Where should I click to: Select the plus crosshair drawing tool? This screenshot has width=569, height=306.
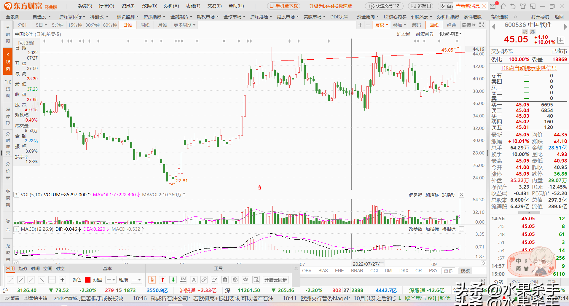click(62, 280)
